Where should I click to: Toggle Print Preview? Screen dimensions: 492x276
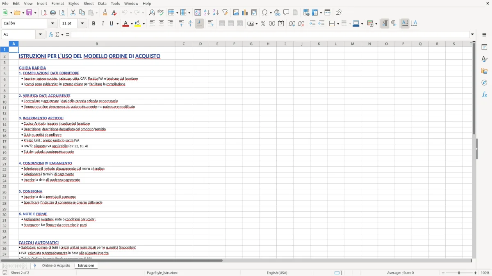click(61, 13)
